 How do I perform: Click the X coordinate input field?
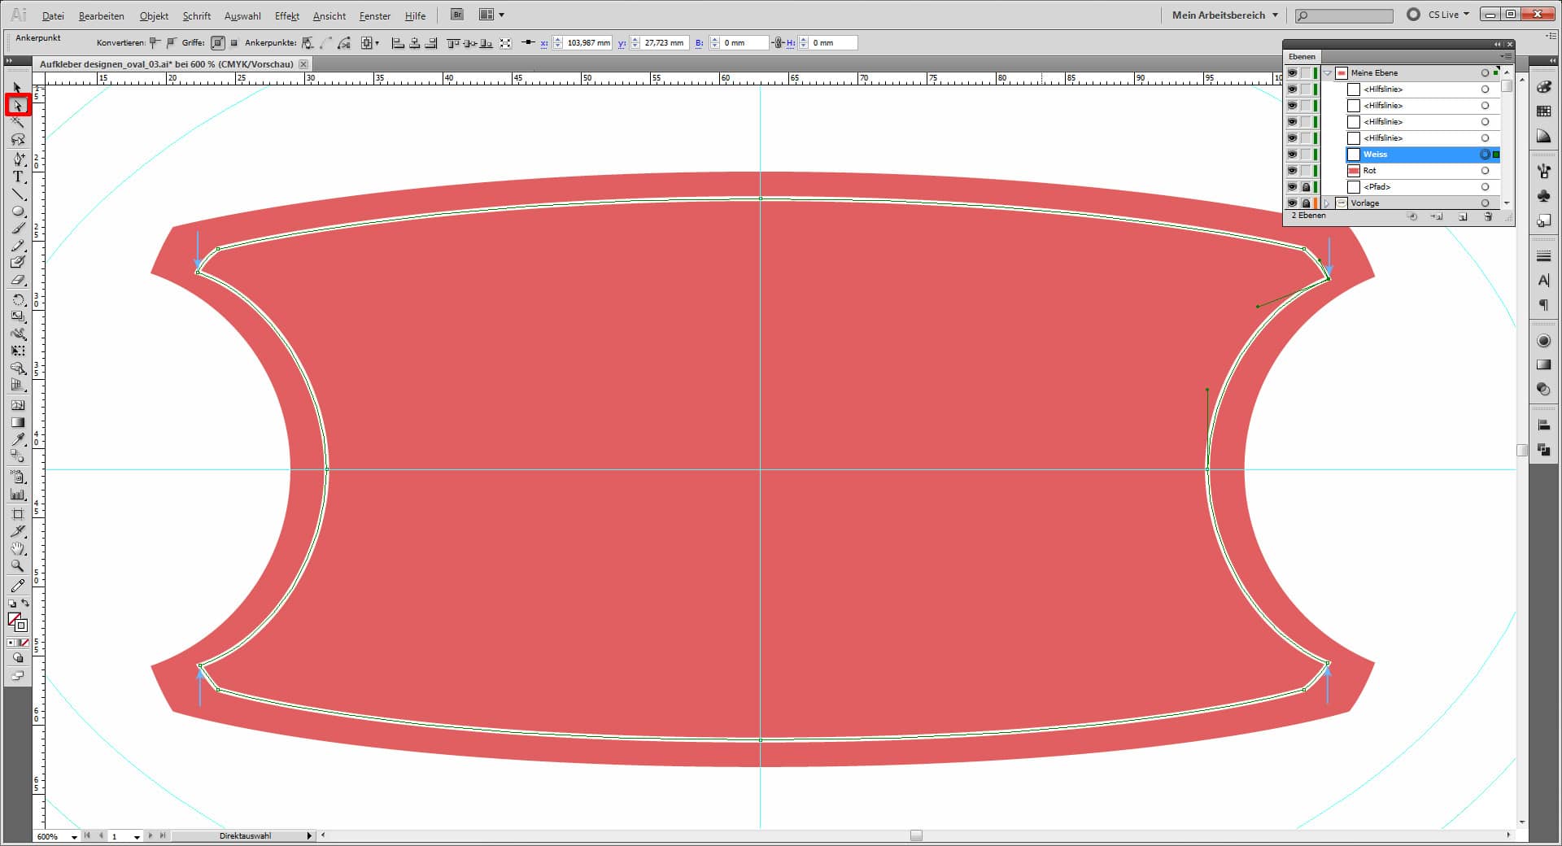point(587,43)
